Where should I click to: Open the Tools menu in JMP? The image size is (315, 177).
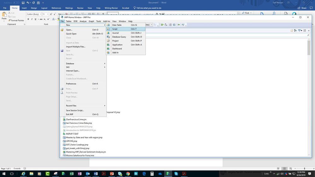point(98,21)
